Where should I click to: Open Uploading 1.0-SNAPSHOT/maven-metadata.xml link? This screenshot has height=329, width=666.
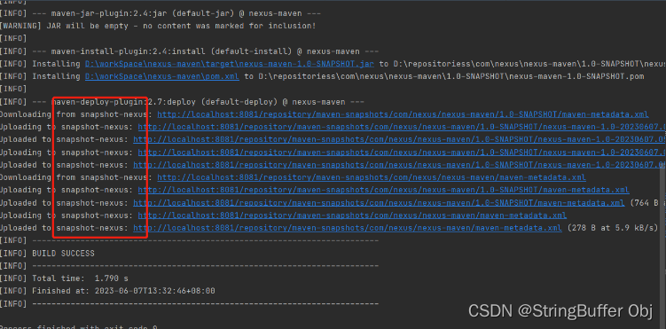click(x=383, y=190)
